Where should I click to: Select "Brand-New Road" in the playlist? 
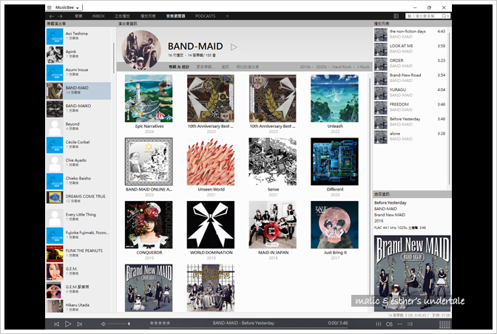(410, 78)
